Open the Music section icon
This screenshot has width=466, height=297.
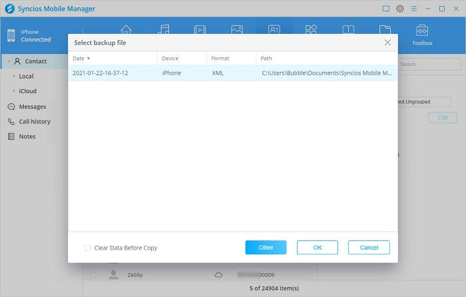(x=163, y=29)
